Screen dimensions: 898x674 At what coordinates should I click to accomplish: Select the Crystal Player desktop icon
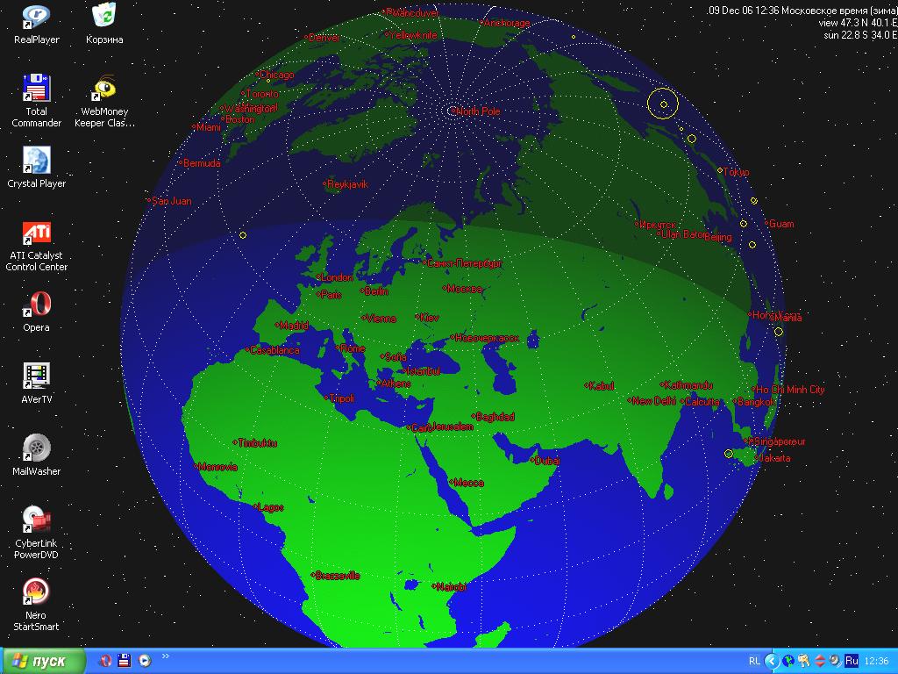coord(36,161)
